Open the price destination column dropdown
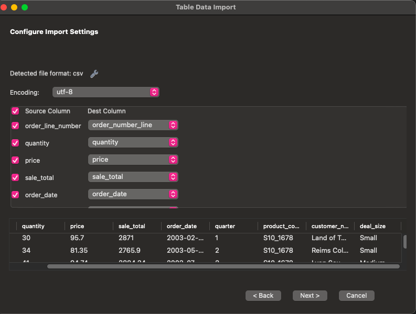 pos(133,160)
